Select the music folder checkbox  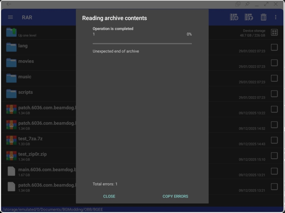pyautogui.click(x=274, y=78)
